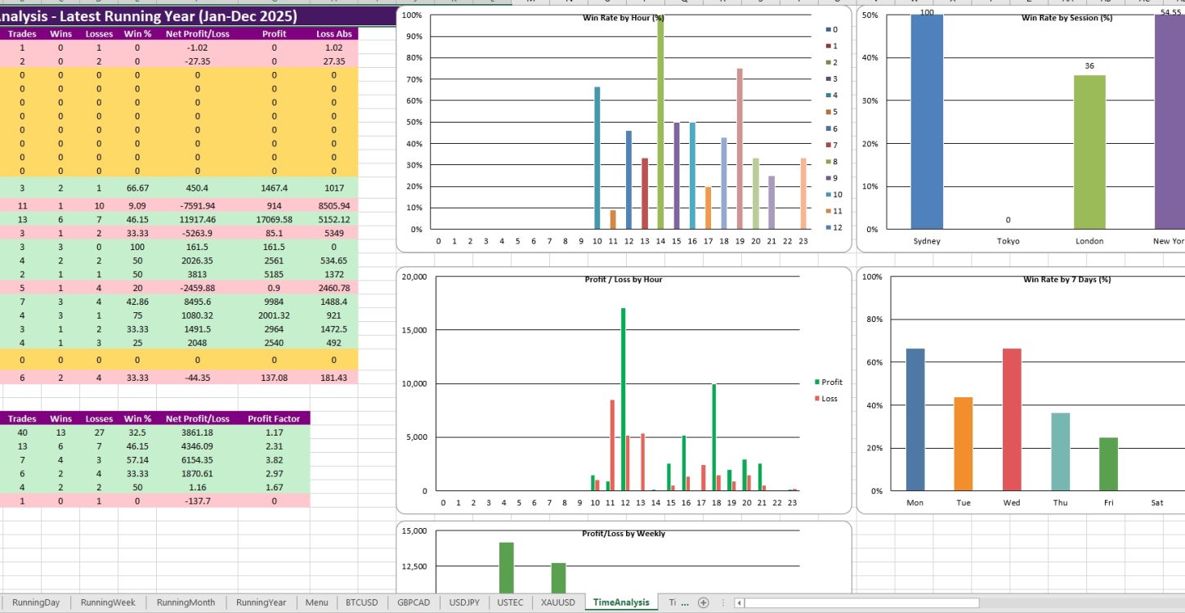This screenshot has height=613, width=1185.
Task: Click the left arrow on the horizontal scrollbar
Action: [x=740, y=602]
